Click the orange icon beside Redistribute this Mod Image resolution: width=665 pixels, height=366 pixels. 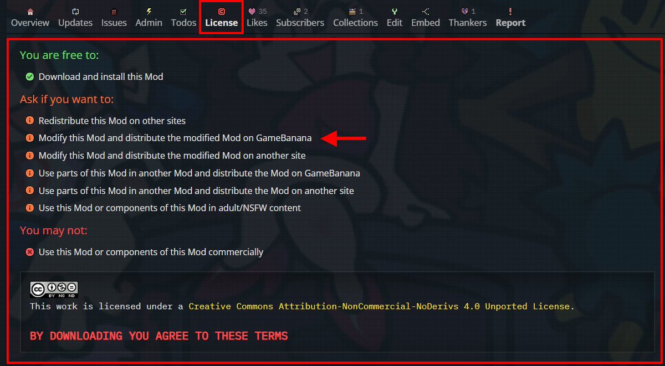pyautogui.click(x=30, y=120)
